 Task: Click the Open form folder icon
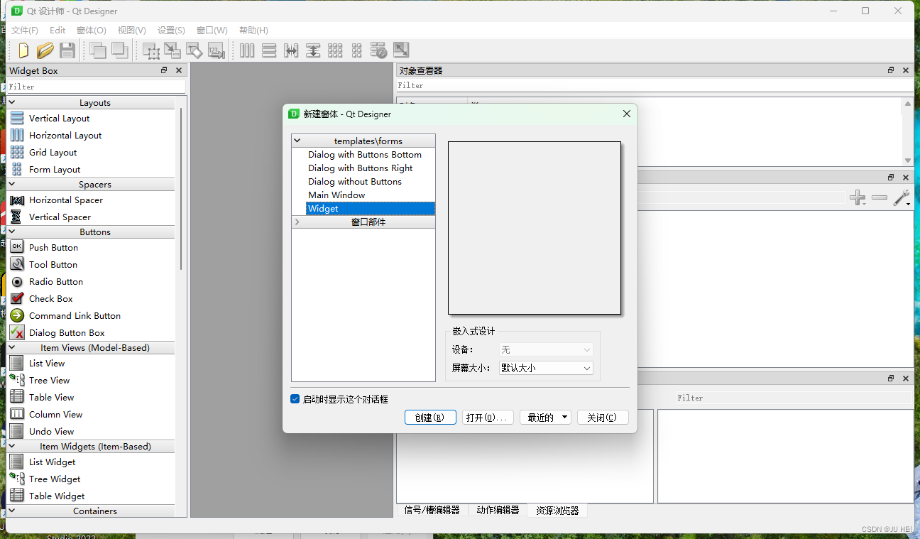pyautogui.click(x=45, y=50)
